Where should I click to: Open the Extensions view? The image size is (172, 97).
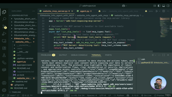[4, 48]
